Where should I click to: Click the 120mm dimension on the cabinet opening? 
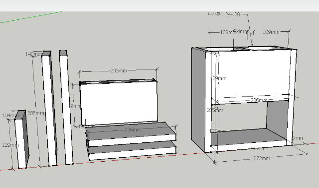pyautogui.click(x=217, y=131)
